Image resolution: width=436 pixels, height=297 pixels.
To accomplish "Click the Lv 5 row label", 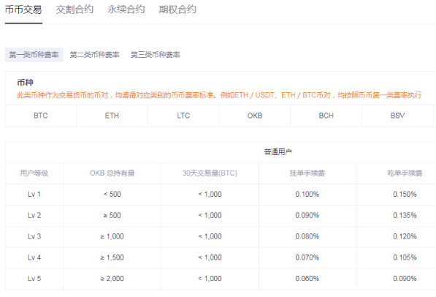I will pyautogui.click(x=34, y=279).
